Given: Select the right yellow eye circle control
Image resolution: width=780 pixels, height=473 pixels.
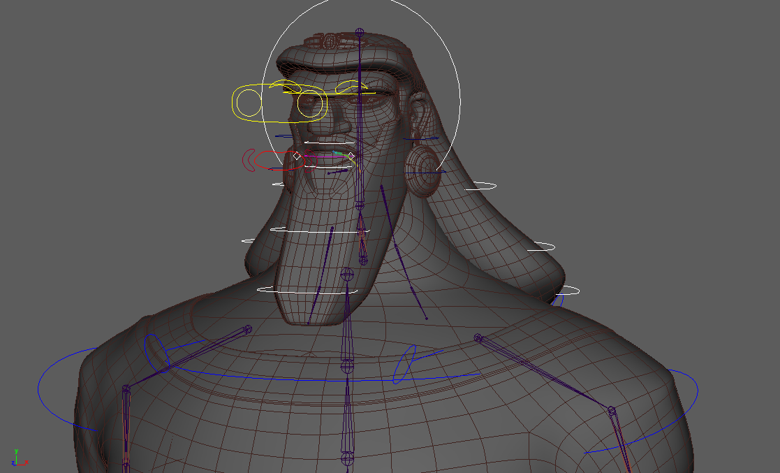Looking at the screenshot, I should pyautogui.click(x=310, y=104).
